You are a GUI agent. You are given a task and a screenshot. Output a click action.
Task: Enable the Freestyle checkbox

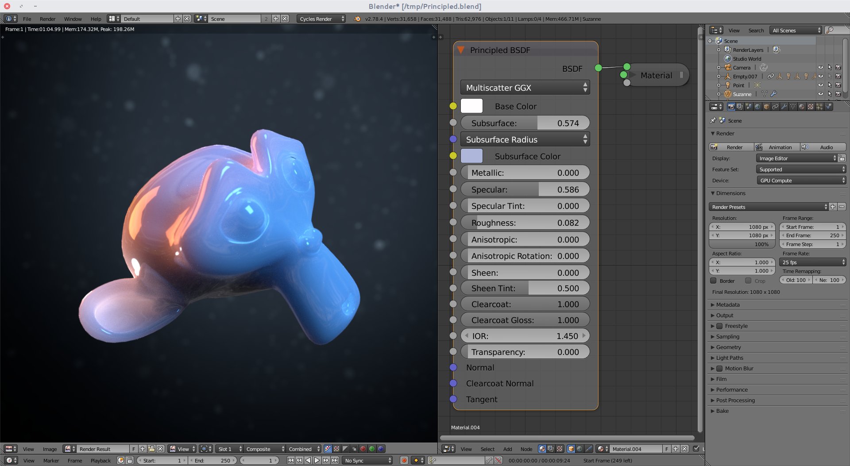[x=719, y=326]
